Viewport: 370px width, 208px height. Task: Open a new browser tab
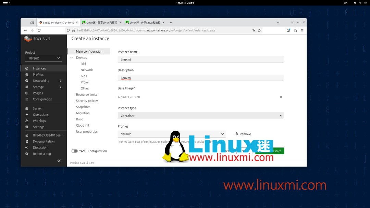point(171,22)
